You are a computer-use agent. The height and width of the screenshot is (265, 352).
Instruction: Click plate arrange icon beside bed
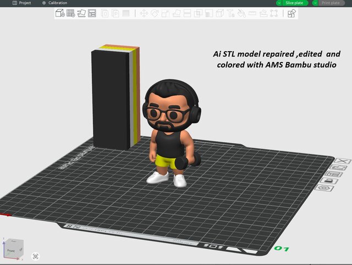click(334, 174)
